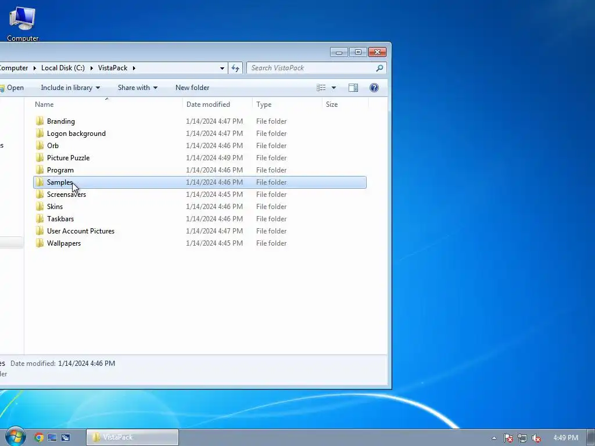
Task: Expand breadcrumb arrow after Computer
Action: pos(34,69)
